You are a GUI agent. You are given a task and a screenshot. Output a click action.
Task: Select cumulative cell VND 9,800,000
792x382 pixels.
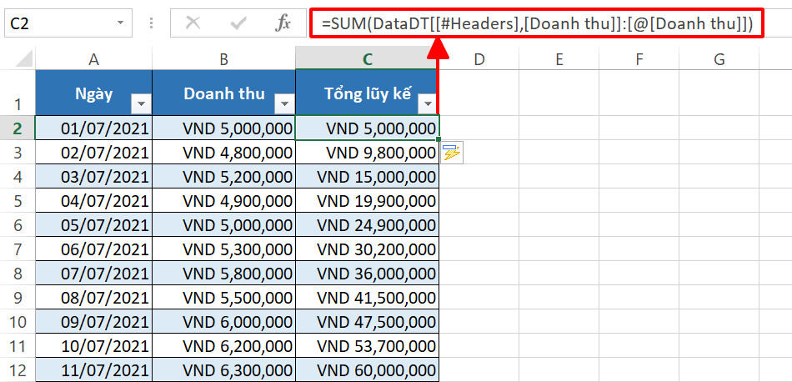click(x=367, y=152)
